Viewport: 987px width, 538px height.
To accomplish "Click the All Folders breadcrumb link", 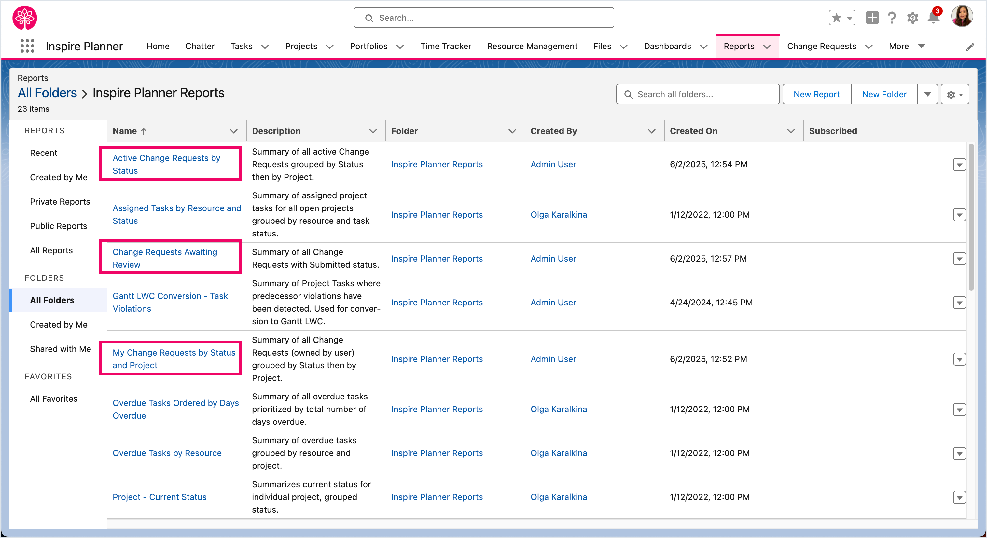I will pyautogui.click(x=47, y=93).
